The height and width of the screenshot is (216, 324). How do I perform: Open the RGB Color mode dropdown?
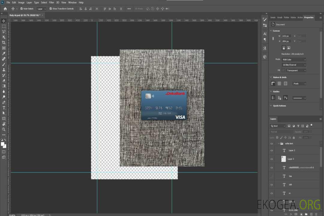[x=294, y=60]
